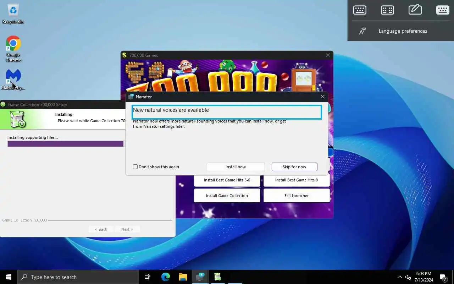Click the Narrator title bar icon
Screen dimensions: 454x284
coord(131,97)
